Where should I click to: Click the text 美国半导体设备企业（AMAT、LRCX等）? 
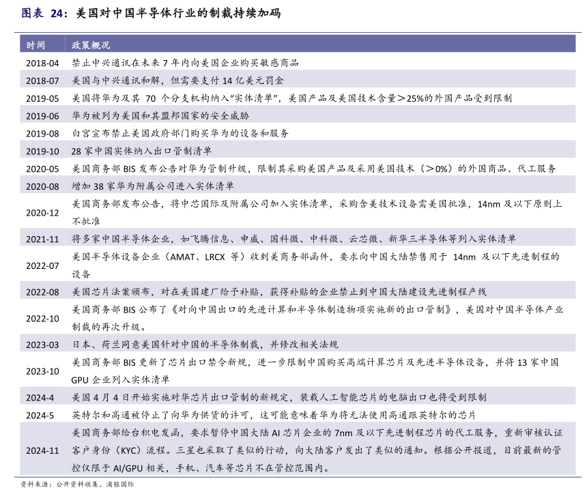[x=158, y=257]
